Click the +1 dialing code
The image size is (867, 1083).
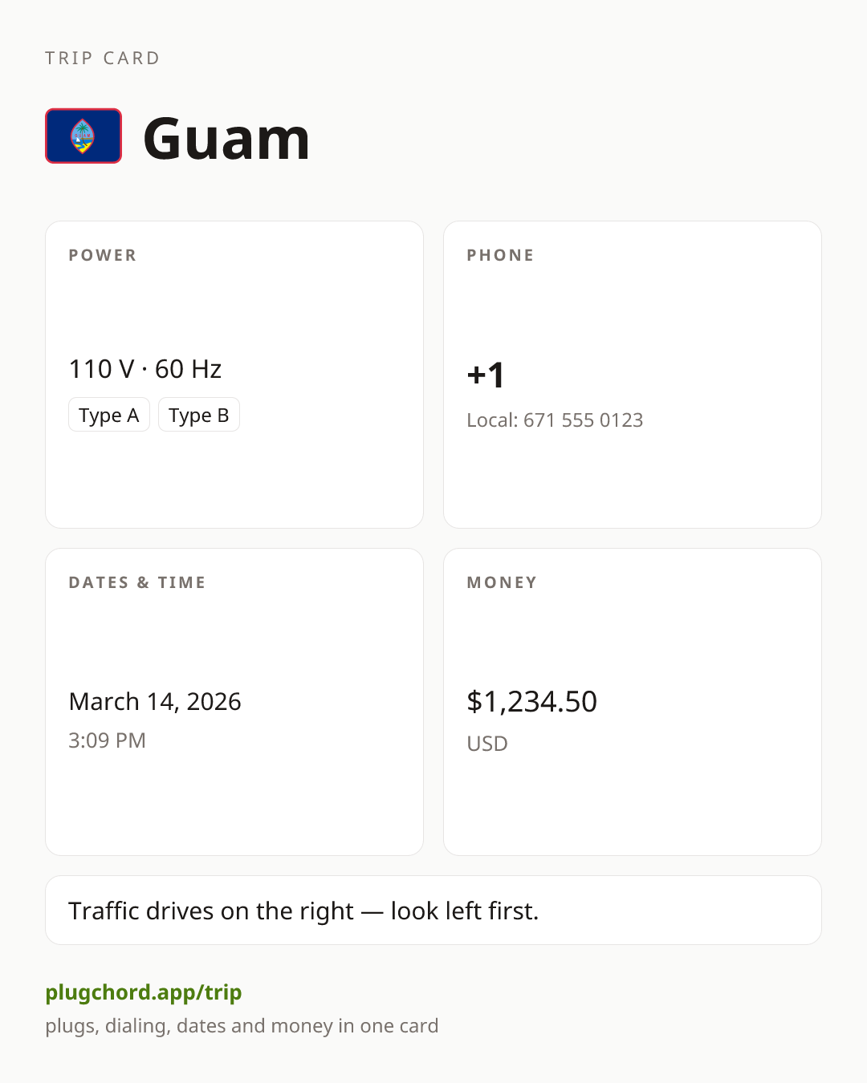point(486,375)
